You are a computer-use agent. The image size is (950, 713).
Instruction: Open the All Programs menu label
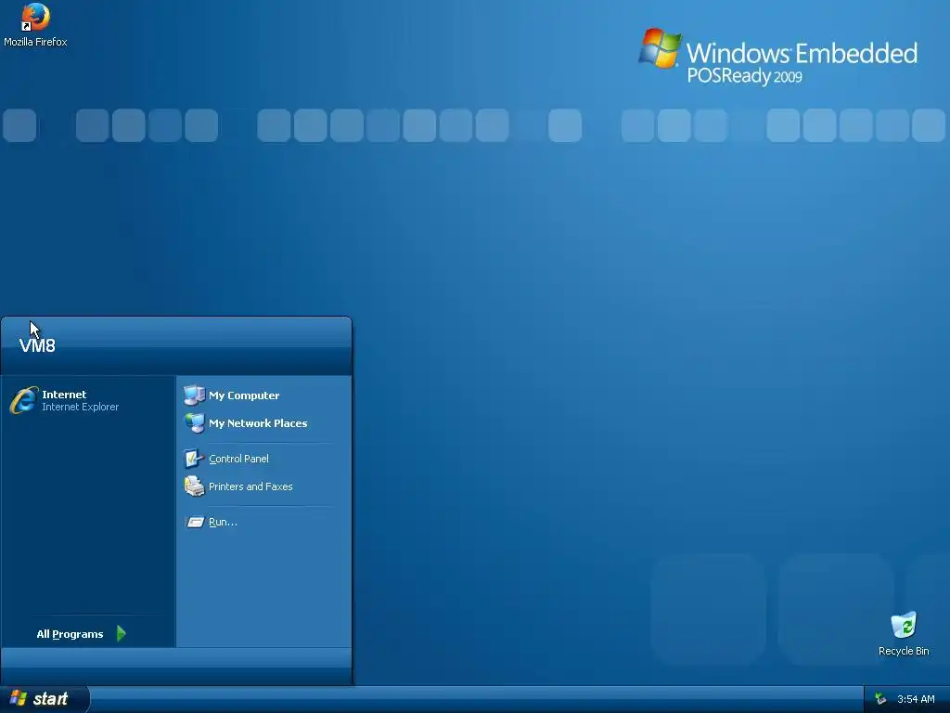[x=70, y=634]
